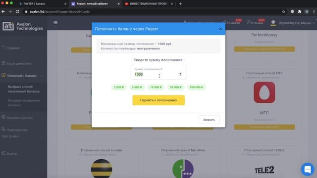Choose the 50 000 ₽ preset amount
The height and width of the screenshot is (178, 317).
175,87
